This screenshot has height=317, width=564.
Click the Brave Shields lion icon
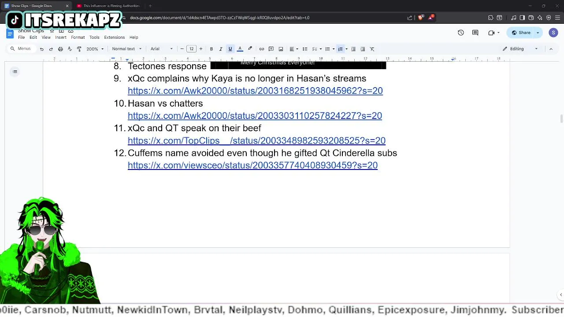420,18
